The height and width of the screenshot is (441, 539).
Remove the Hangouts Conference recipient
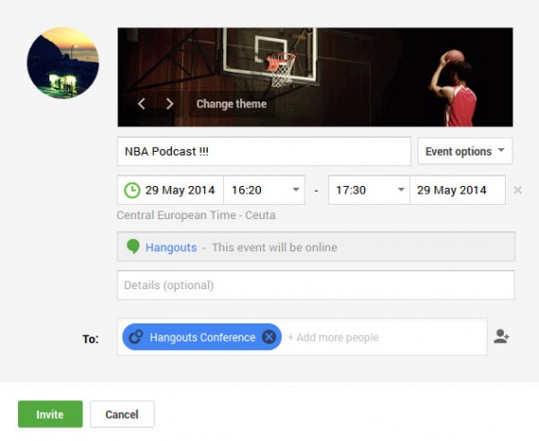(269, 337)
